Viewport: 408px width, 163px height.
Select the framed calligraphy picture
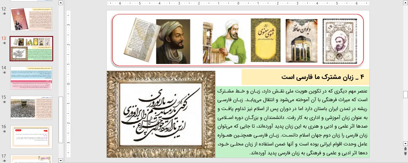[x=161, y=114]
